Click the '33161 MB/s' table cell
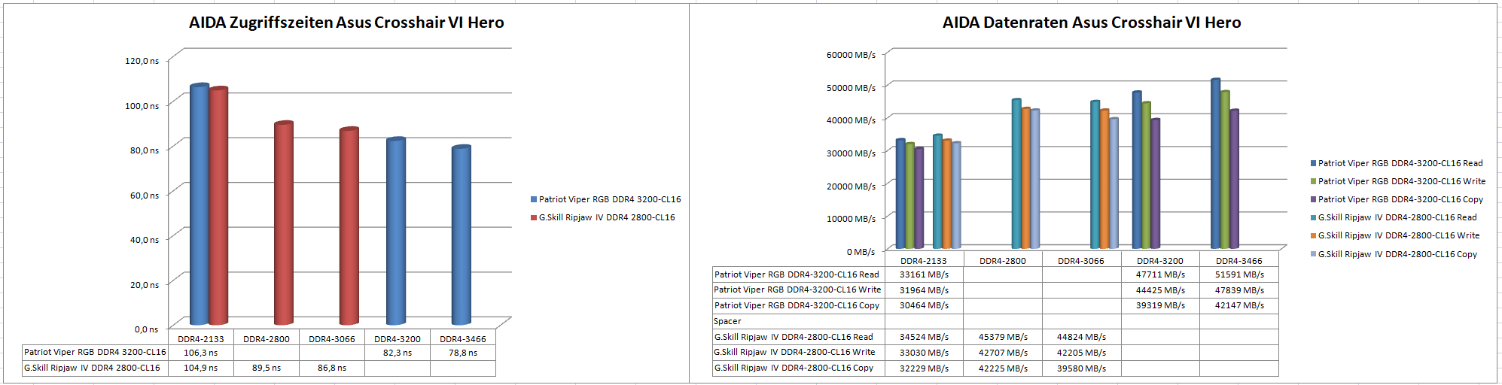1502x385 pixels. [x=924, y=274]
